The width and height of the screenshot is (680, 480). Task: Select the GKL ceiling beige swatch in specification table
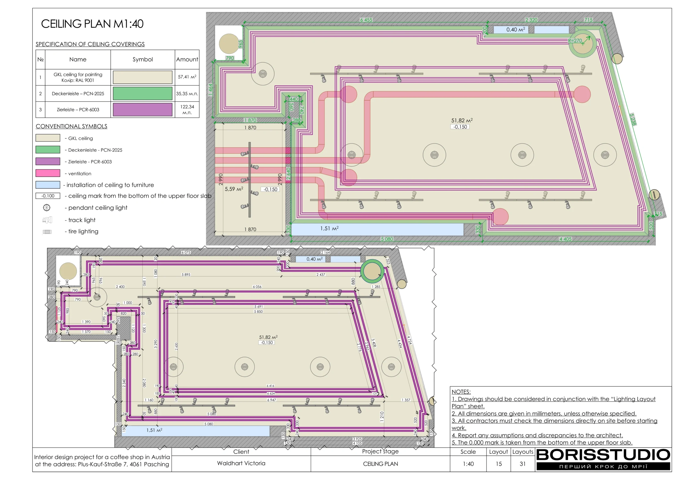142,77
